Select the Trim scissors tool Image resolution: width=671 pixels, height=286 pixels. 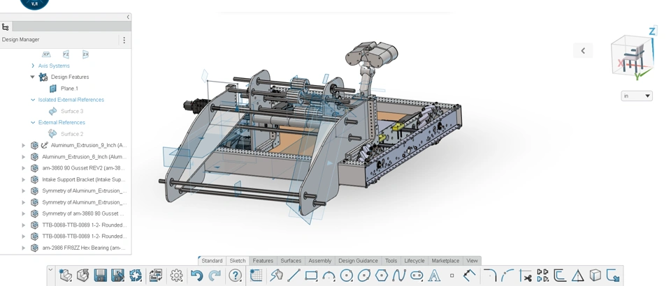tap(525, 276)
